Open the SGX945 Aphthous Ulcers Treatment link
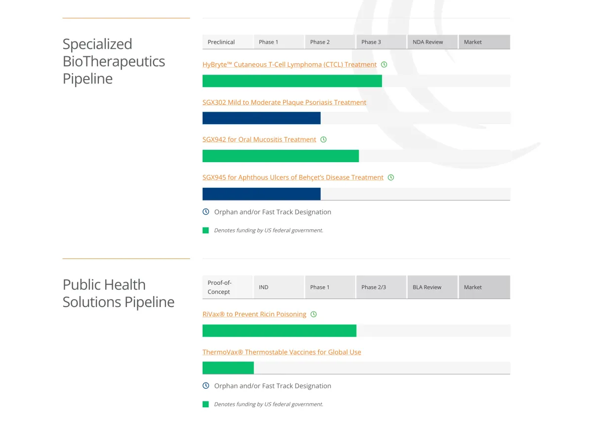593x436 pixels. point(293,177)
